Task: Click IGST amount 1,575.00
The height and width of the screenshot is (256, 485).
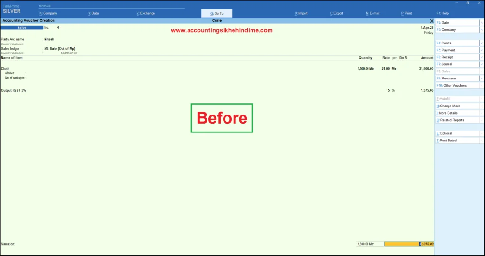Action: (427, 90)
